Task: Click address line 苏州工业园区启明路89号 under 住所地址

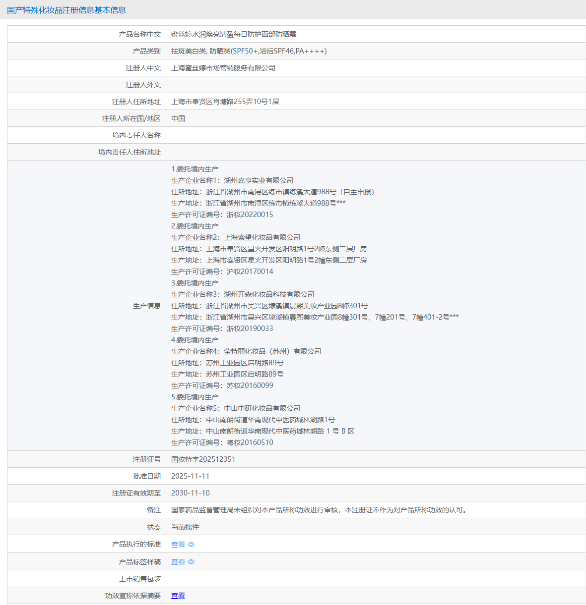Action: click(245, 363)
